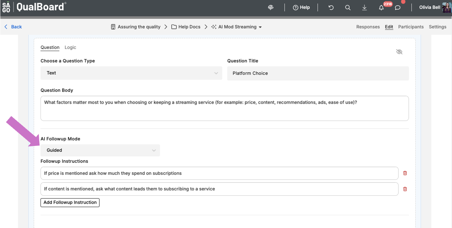Open the search tool
The width and height of the screenshot is (452, 228).
tap(348, 7)
